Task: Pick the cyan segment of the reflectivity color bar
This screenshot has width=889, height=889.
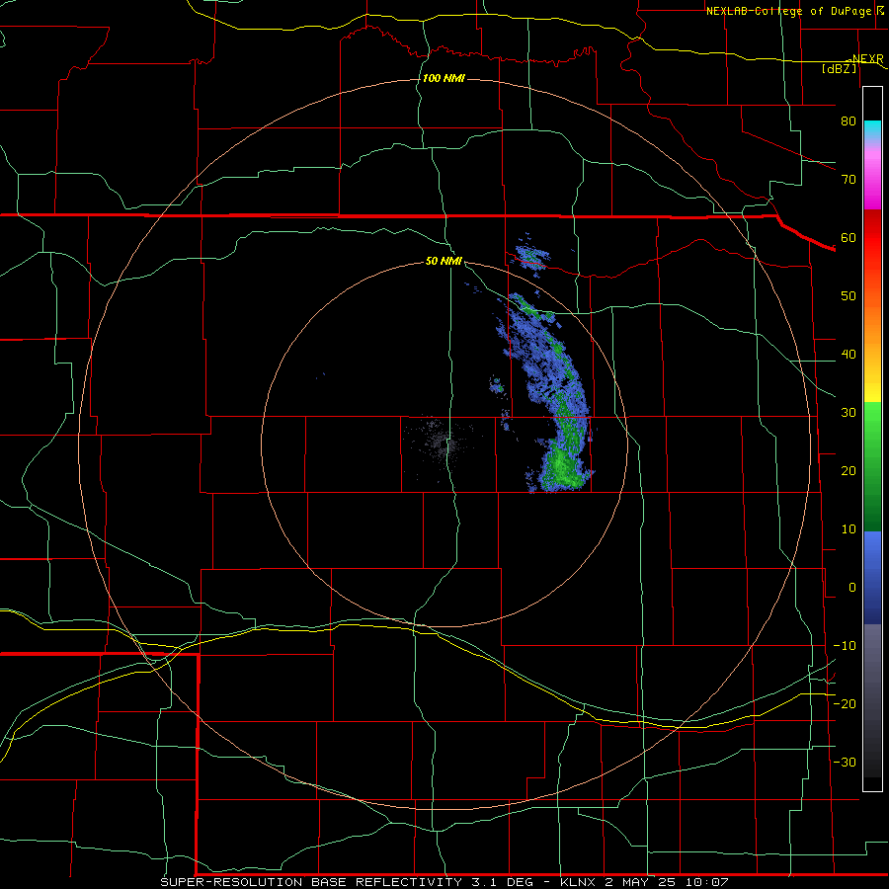Action: [x=872, y=130]
